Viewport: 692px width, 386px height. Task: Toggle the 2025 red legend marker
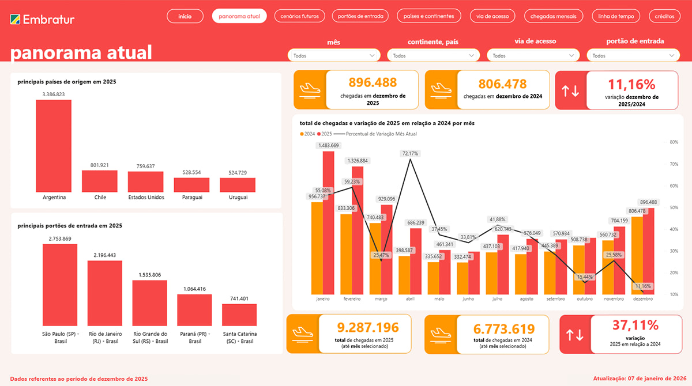pos(319,134)
